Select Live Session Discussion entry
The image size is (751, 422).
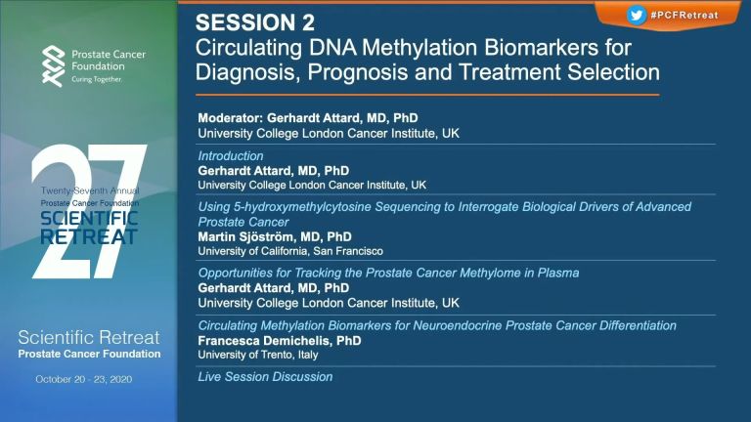265,376
